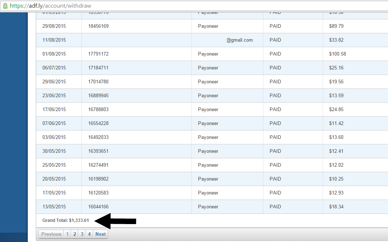Select date 01/08/2015
388x242 pixels.
click(54, 54)
